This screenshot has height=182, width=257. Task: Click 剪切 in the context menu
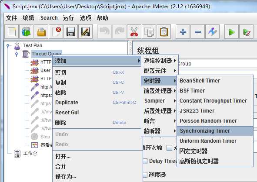pyautogui.click(x=97, y=72)
